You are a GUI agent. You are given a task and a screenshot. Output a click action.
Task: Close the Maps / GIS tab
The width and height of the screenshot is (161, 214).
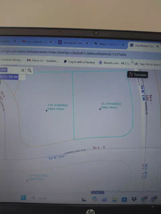click(x=123, y=44)
